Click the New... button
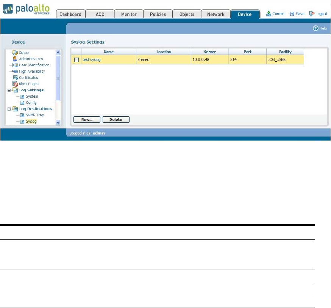Image resolution: width=331 pixels, height=308 pixels. (x=87, y=119)
